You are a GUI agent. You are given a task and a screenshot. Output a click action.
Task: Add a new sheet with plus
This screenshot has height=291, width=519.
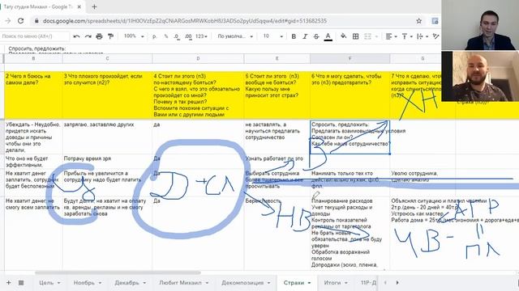pos(9,283)
